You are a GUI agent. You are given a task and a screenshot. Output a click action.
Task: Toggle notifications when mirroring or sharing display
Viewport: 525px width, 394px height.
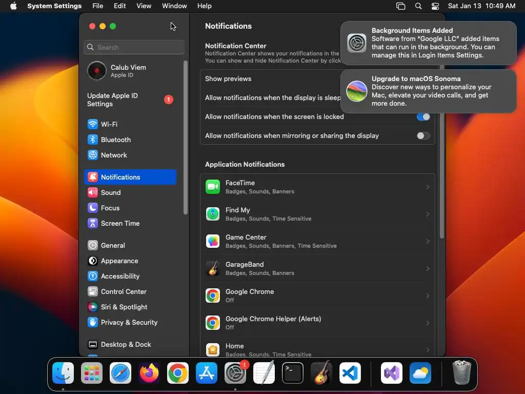(x=423, y=135)
